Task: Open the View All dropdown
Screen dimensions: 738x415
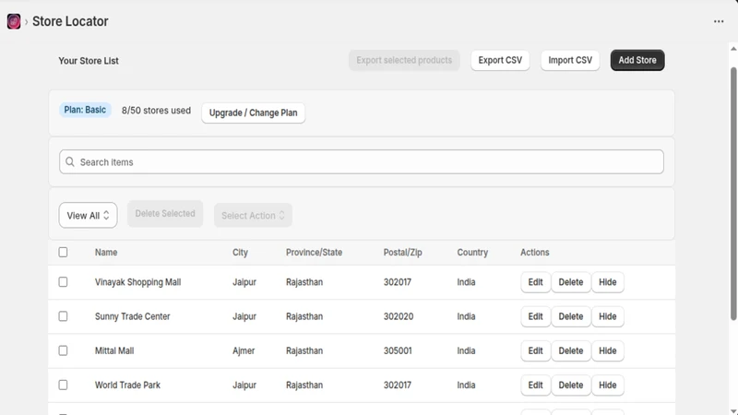Action: [88, 215]
